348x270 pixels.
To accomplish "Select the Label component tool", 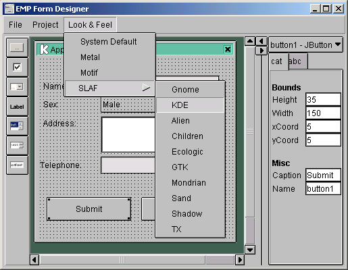I will tap(17, 107).
